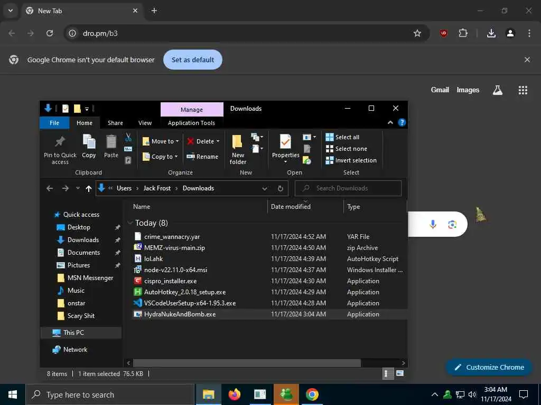Click the Search Downloads field
The height and width of the screenshot is (405, 541).
point(348,188)
